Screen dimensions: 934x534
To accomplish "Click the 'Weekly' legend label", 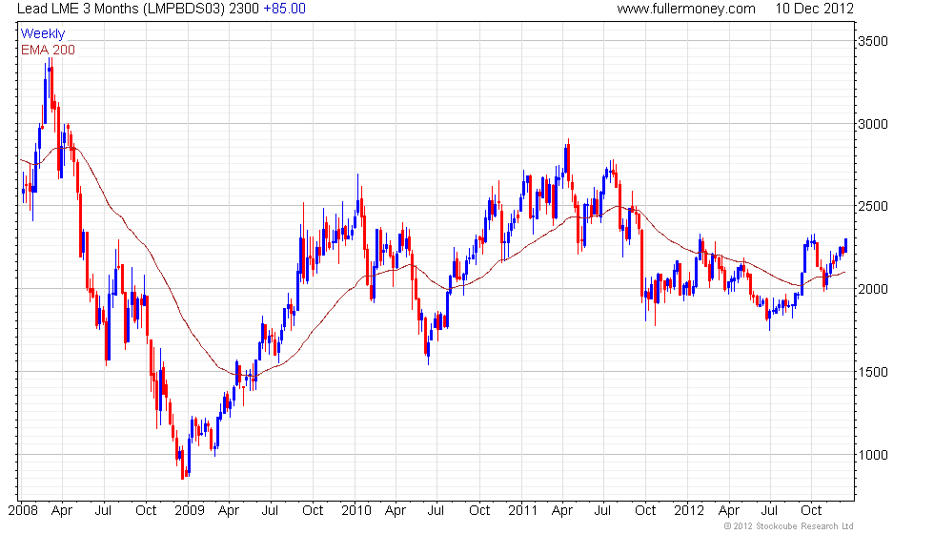I will pyautogui.click(x=42, y=34).
